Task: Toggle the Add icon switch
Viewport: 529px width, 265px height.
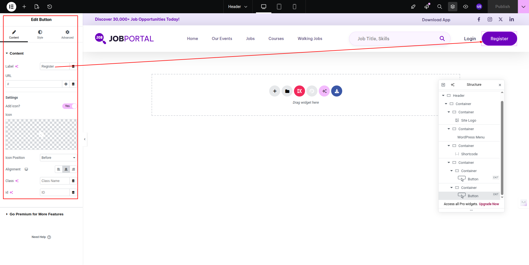Action: pyautogui.click(x=69, y=106)
